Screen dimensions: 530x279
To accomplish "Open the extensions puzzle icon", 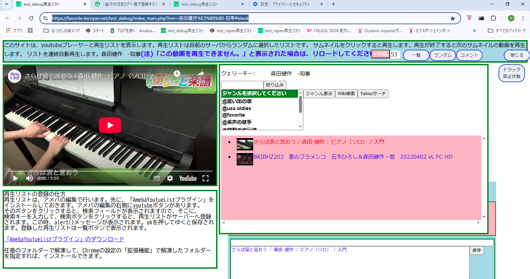I will pyautogui.click(x=494, y=18).
